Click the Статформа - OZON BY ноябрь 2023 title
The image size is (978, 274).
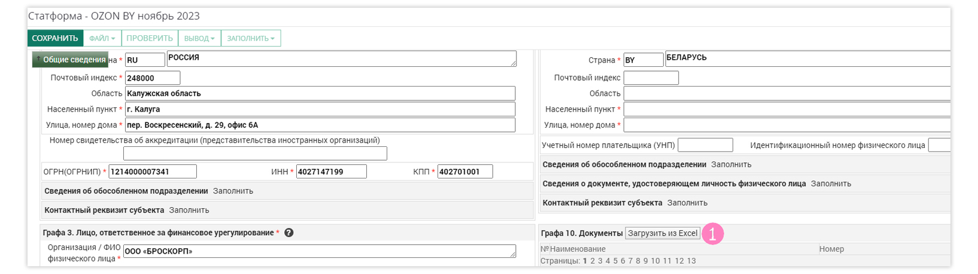(x=114, y=16)
